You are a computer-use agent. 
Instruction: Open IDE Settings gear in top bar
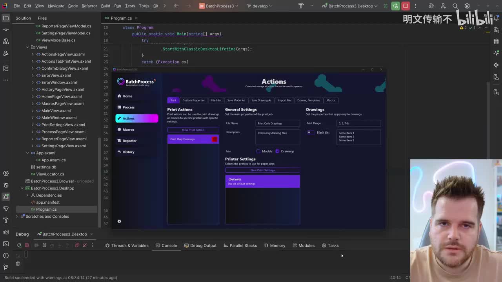tap(467, 6)
